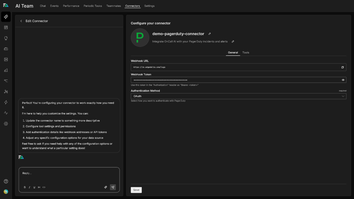Reveal the Webhook Token with eye icon
Screen dimensions: 354x199
coord(343,80)
